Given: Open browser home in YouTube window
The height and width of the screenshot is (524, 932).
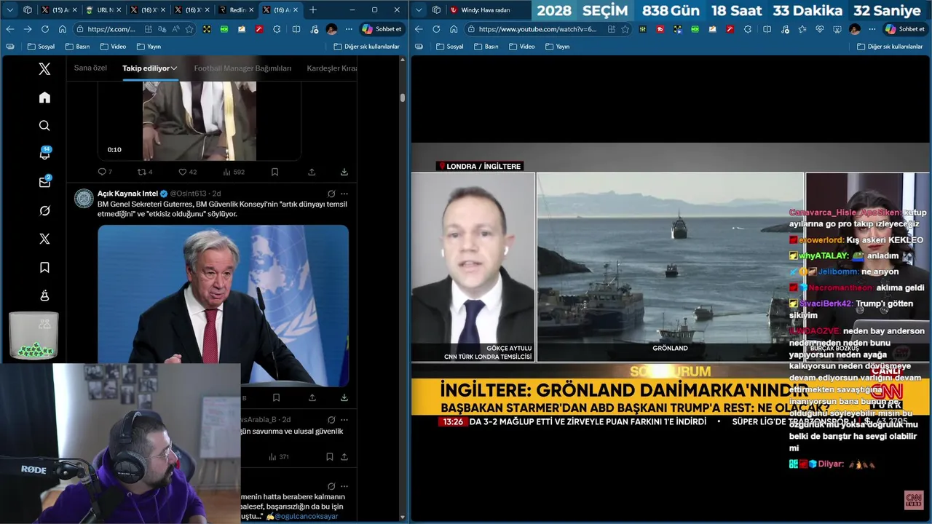Looking at the screenshot, I should 454,29.
